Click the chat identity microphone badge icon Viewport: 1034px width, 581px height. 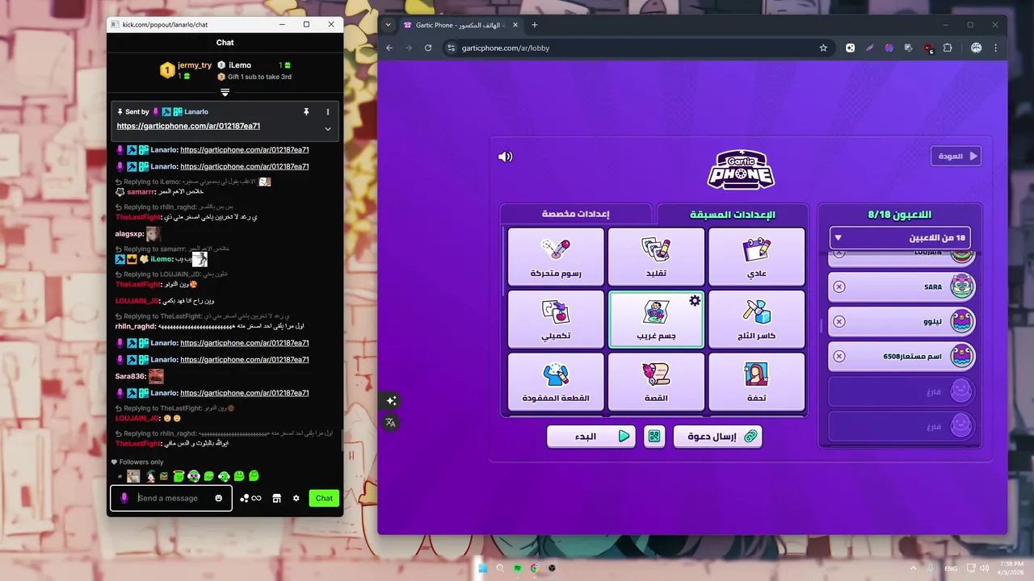tap(124, 498)
